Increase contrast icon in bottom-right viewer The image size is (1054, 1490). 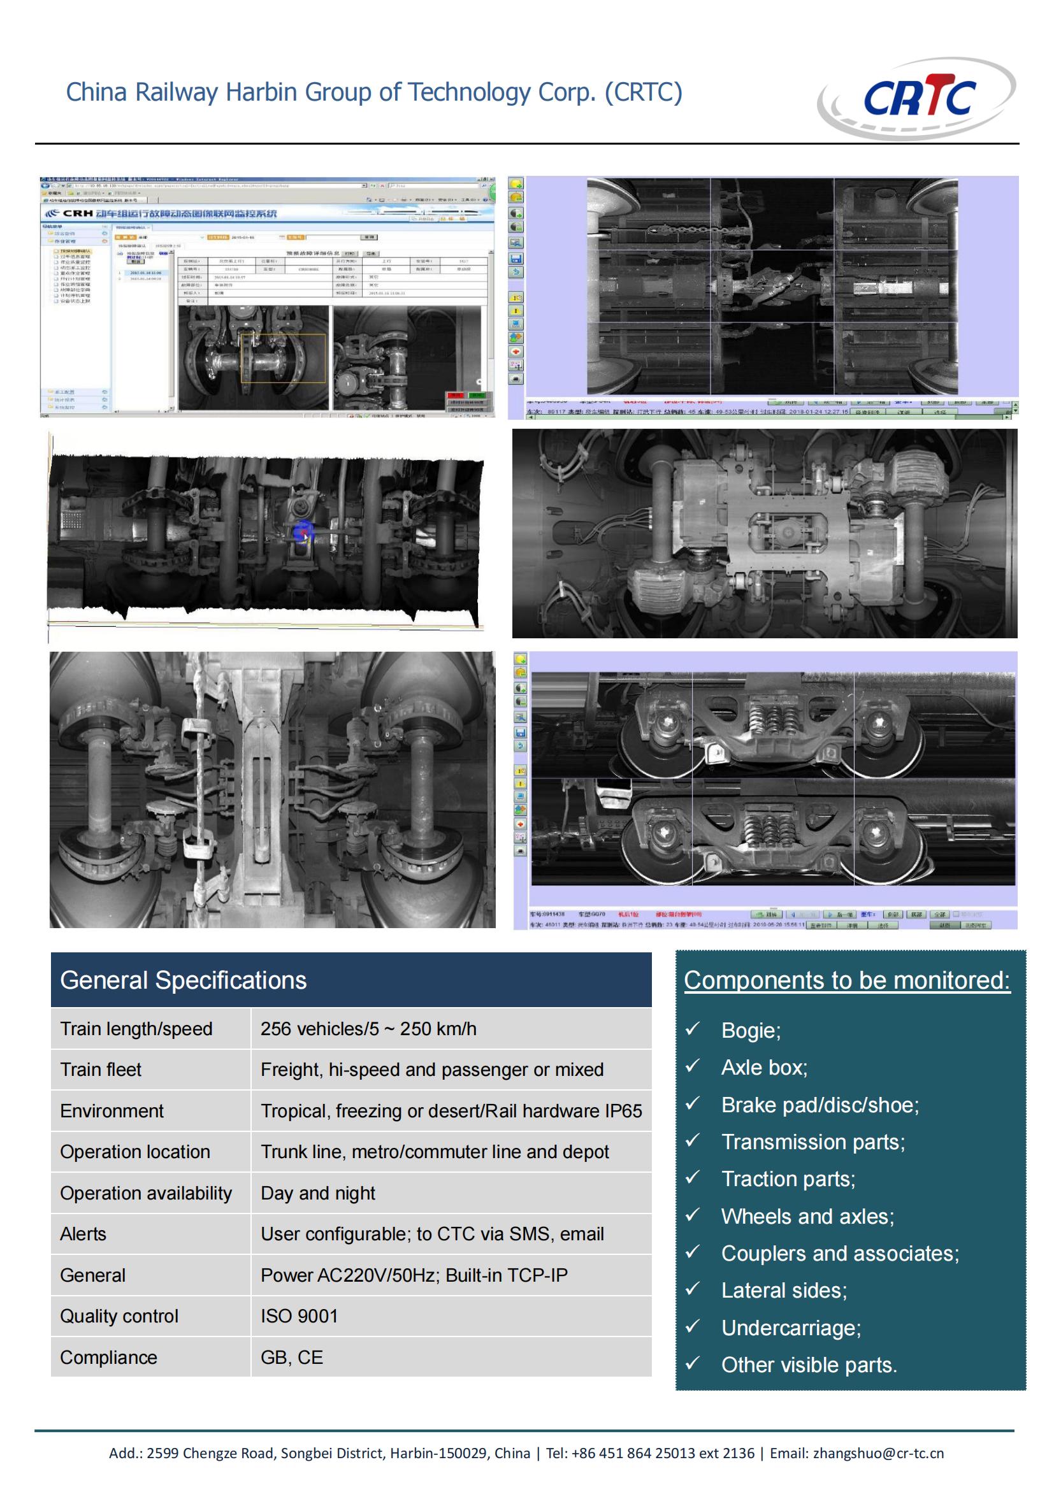point(521,688)
